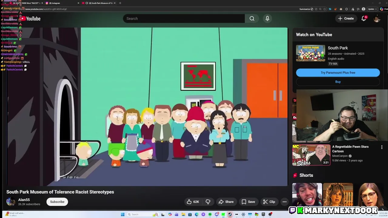Open the browser profile avatar
The width and height of the screenshot is (388, 218).
[363, 9]
